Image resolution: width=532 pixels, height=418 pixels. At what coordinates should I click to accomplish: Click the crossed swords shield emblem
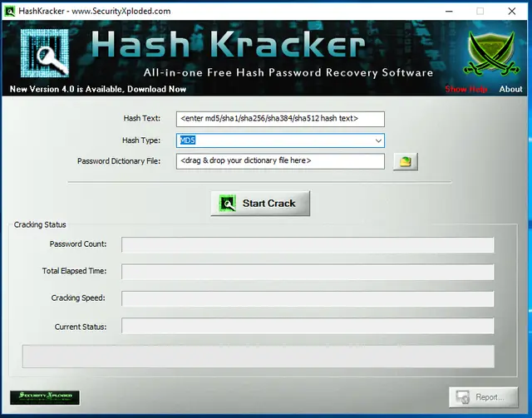(491, 53)
